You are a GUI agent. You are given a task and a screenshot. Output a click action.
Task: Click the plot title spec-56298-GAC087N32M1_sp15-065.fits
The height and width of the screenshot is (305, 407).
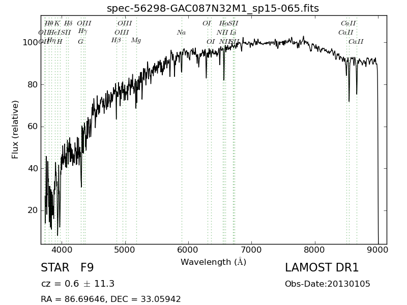point(213,8)
